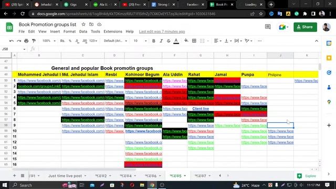Image resolution: width=336 pixels, height=189 pixels.
Task: Open Google Keep in side panel
Action: pyautogui.click(x=329, y=58)
